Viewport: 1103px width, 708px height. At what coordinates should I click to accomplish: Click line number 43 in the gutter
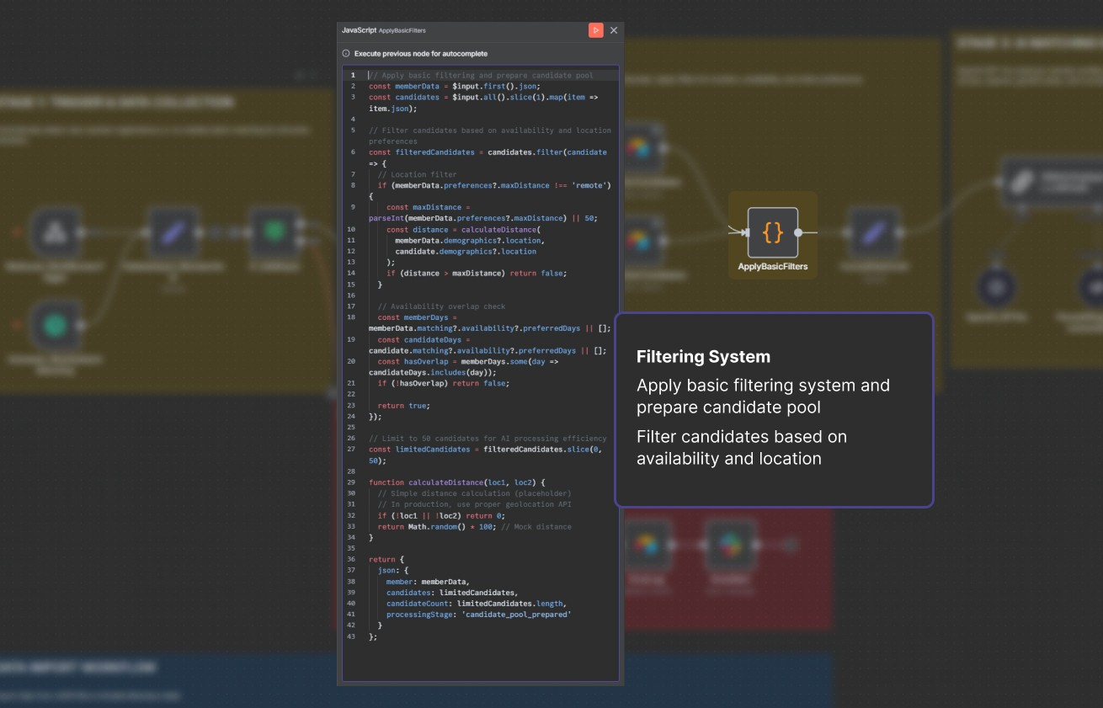coord(351,636)
